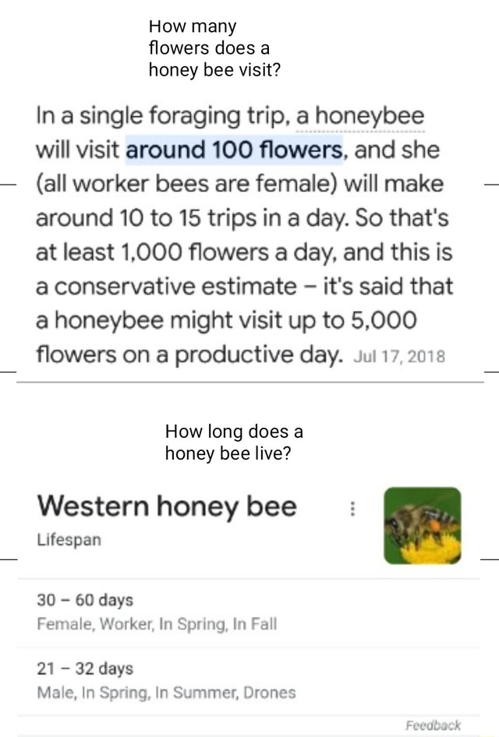Select the highlighted text around 100 flowers
The height and width of the screenshot is (737, 499).
pyautogui.click(x=233, y=150)
